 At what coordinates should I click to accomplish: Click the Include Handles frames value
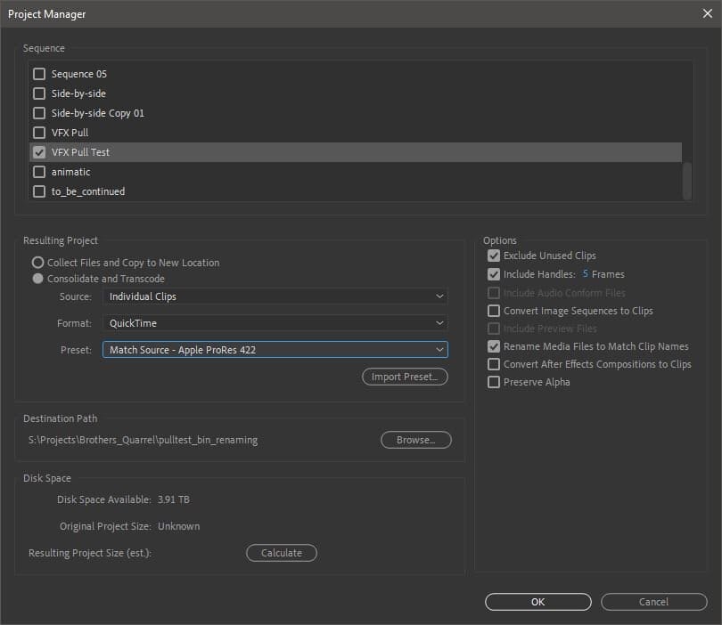point(586,274)
